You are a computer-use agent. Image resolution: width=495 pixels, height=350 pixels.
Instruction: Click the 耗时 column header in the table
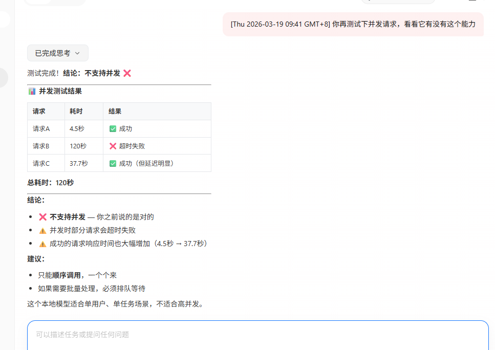76,112
